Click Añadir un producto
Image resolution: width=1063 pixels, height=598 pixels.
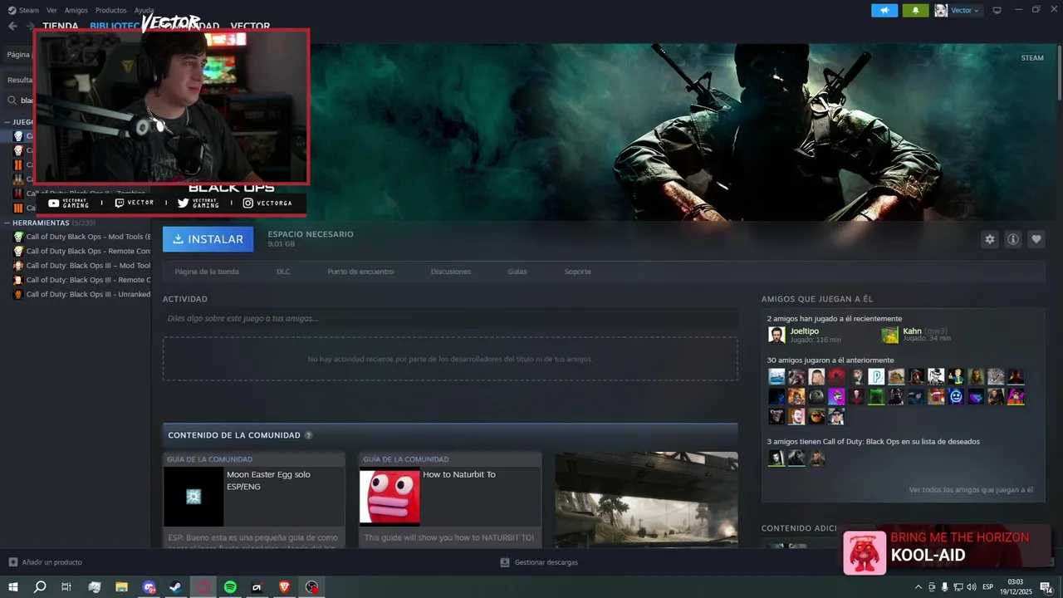tap(46, 562)
